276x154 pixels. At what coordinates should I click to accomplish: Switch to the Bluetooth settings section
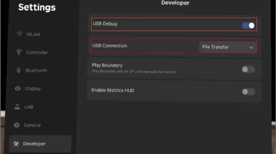pos(36,70)
